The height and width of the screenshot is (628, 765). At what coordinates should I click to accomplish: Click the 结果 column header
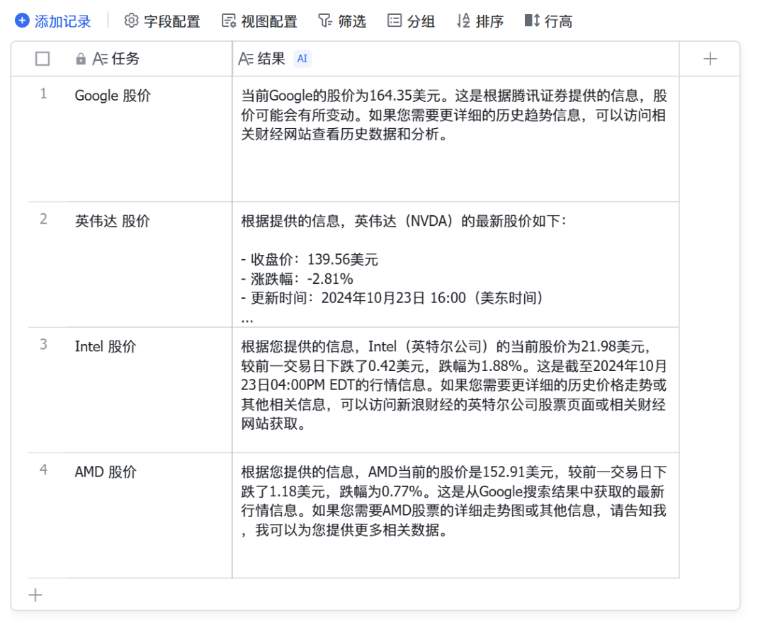(x=455, y=59)
